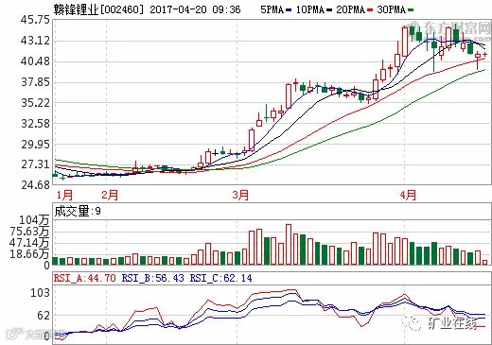492x345 pixels.
Task: Click the 成交量:9 volume header
Action: pos(78,211)
